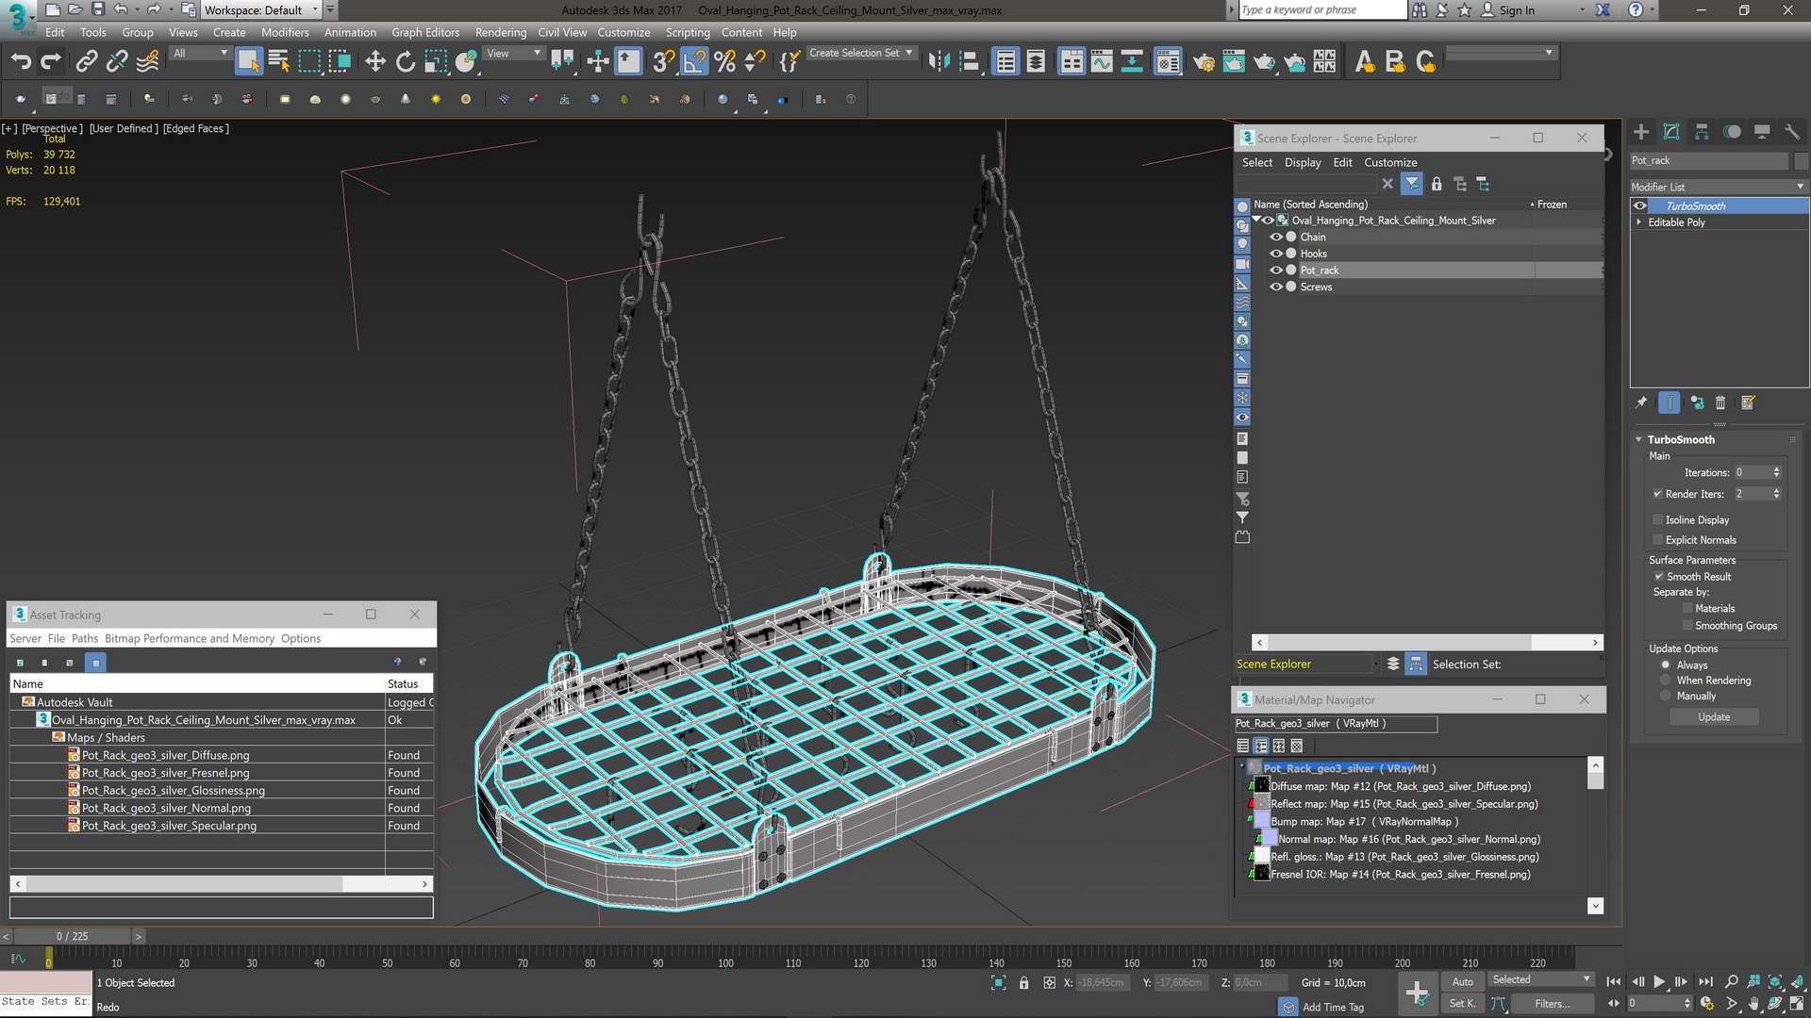The height and width of the screenshot is (1018, 1811).
Task: Select the Move tool in main toolbar
Action: click(375, 62)
